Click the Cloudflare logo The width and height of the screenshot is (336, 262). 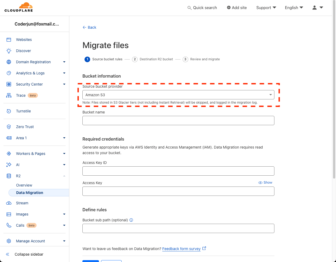pos(19,7)
